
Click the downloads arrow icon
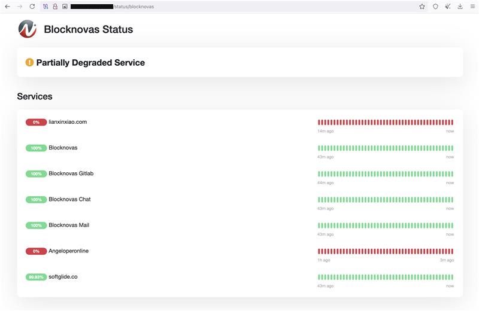460,7
